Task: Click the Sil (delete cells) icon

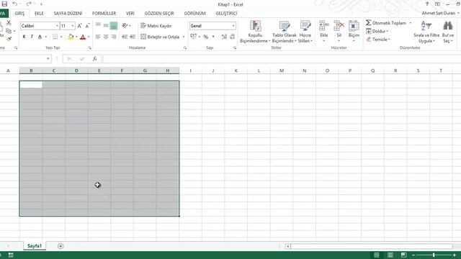Action: (339, 26)
